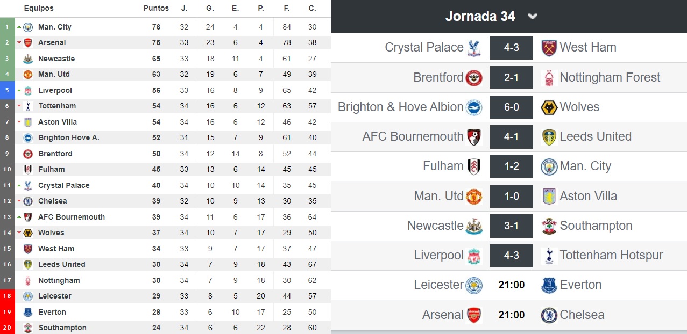Image resolution: width=687 pixels, height=334 pixels.
Task: Sort standings by the Equipos column header
Action: (39, 9)
